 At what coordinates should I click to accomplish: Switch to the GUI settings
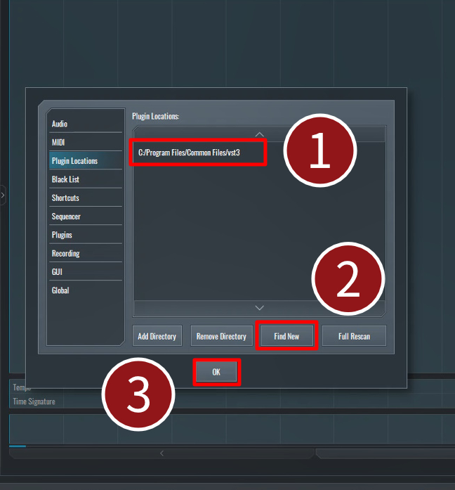[x=58, y=271]
